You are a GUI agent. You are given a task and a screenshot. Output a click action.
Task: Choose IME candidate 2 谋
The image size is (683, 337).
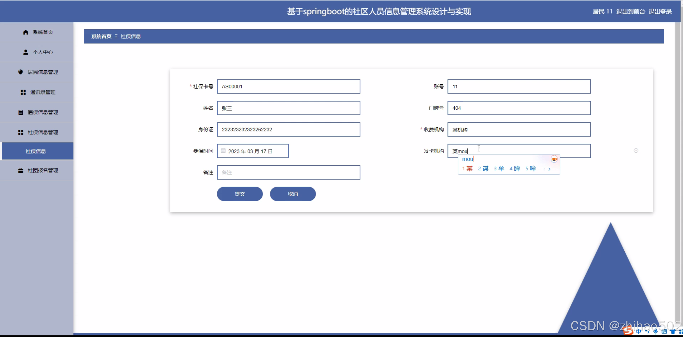[x=483, y=168]
